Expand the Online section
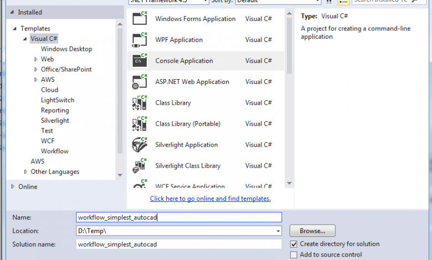 (x=13, y=186)
